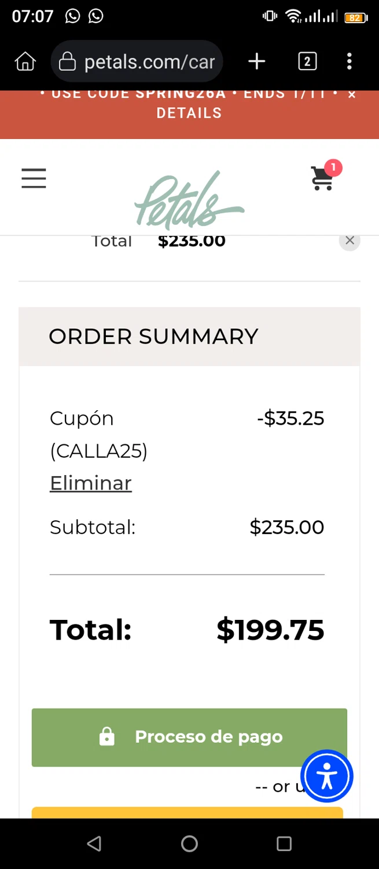
Task: Open the tab switcher showing 2 tabs
Action: click(307, 61)
